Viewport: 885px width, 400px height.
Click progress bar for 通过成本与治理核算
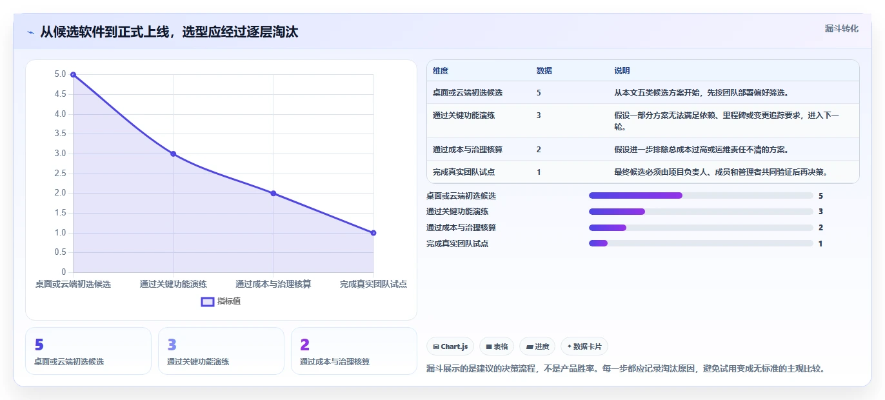click(x=701, y=228)
